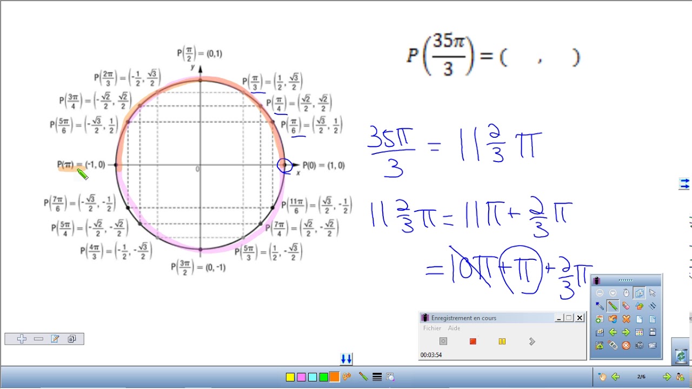Image resolution: width=692 pixels, height=389 pixels.
Task: Click the orange Undo/reset page icon
Action: tap(613, 319)
